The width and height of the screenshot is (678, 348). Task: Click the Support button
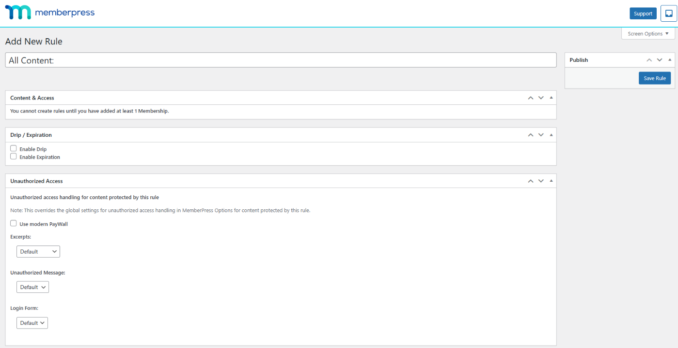(x=643, y=14)
